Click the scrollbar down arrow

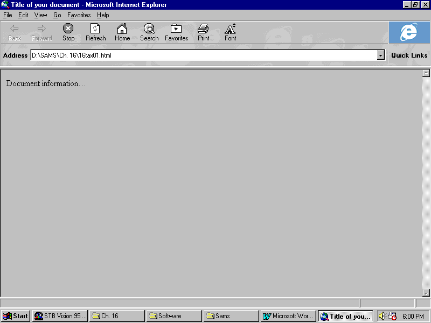(x=426, y=293)
